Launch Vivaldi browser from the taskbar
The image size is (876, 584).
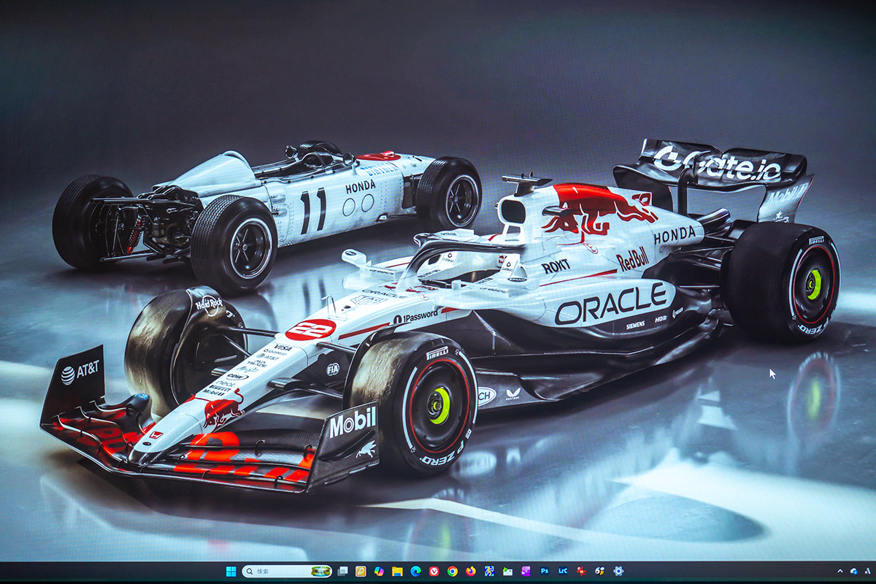coord(434,571)
